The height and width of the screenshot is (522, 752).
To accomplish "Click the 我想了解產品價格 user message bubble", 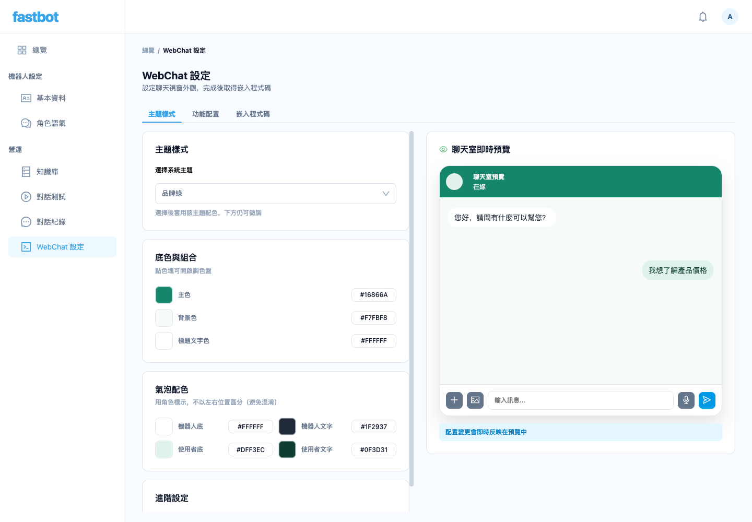I will click(x=678, y=270).
